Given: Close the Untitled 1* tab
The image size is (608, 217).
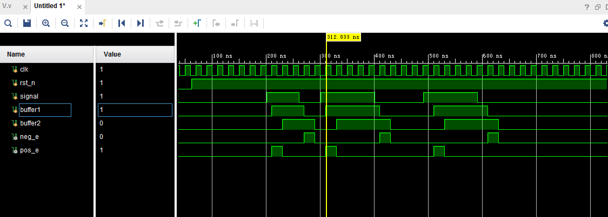Looking at the screenshot, I should [x=79, y=7].
